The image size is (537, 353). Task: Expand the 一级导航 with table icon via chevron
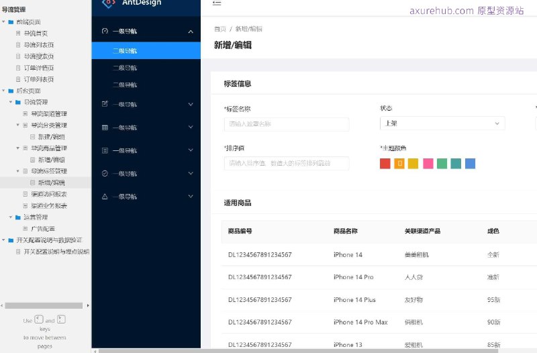tap(191, 127)
